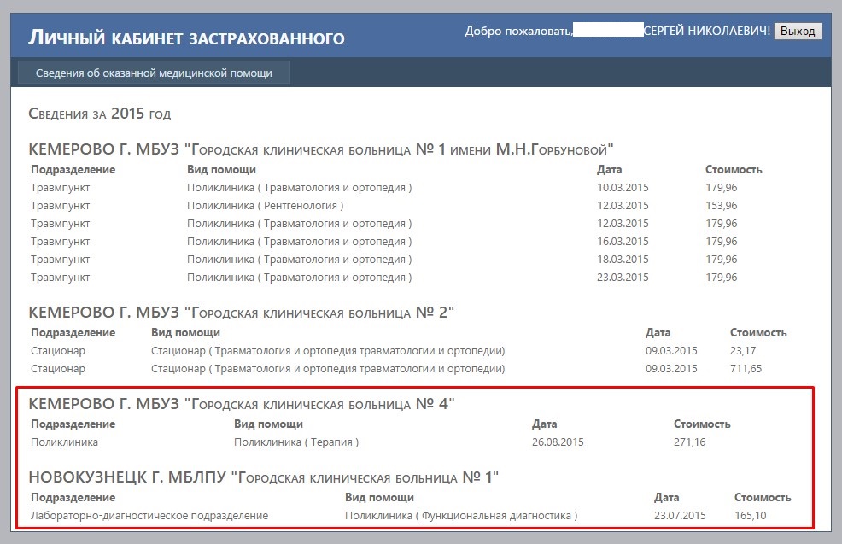Click the Личный кабинет застрахованного title
The image size is (842, 544).
(x=186, y=38)
